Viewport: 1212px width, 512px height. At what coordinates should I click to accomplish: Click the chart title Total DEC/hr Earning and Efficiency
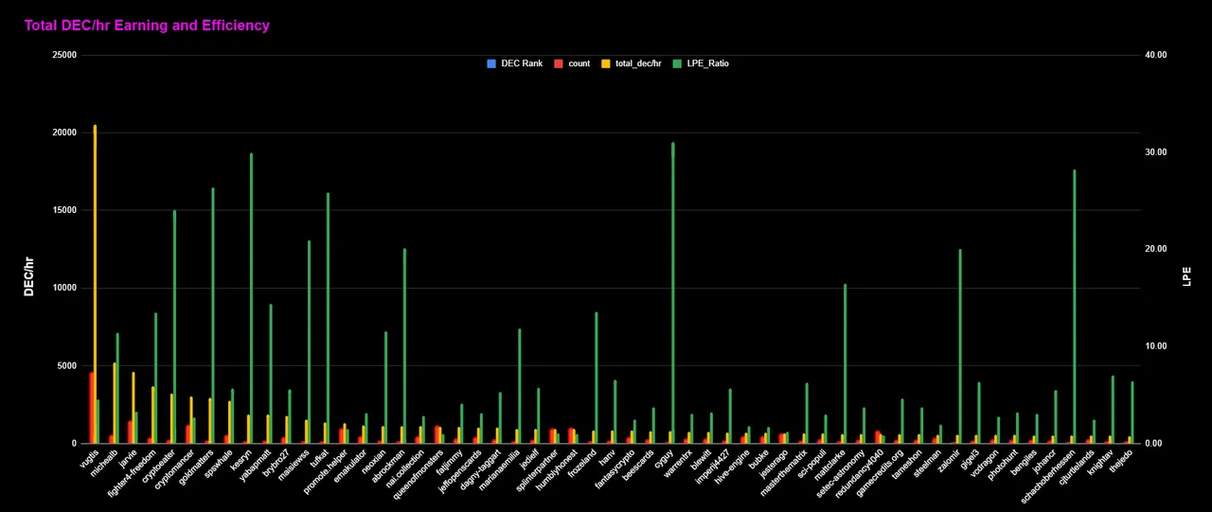pos(147,26)
